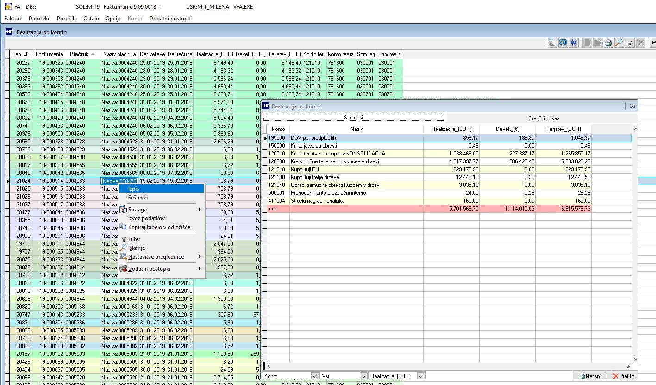Open the Poročila menu
This screenshot has width=656, height=385.
click(67, 19)
